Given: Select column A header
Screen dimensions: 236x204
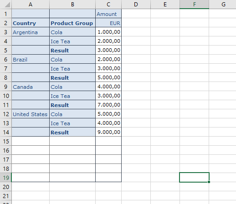Looking at the screenshot, I should [x=31, y=5].
